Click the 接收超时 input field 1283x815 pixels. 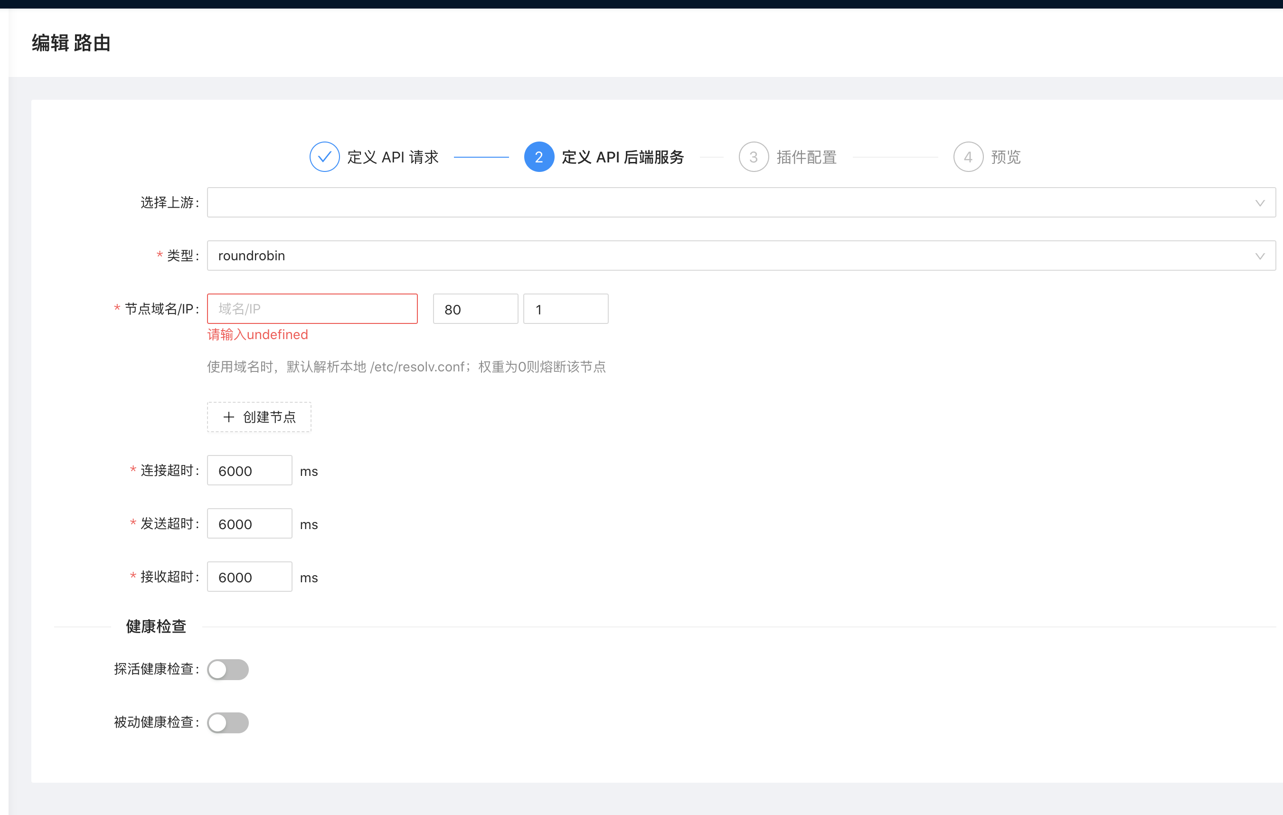[x=249, y=577]
